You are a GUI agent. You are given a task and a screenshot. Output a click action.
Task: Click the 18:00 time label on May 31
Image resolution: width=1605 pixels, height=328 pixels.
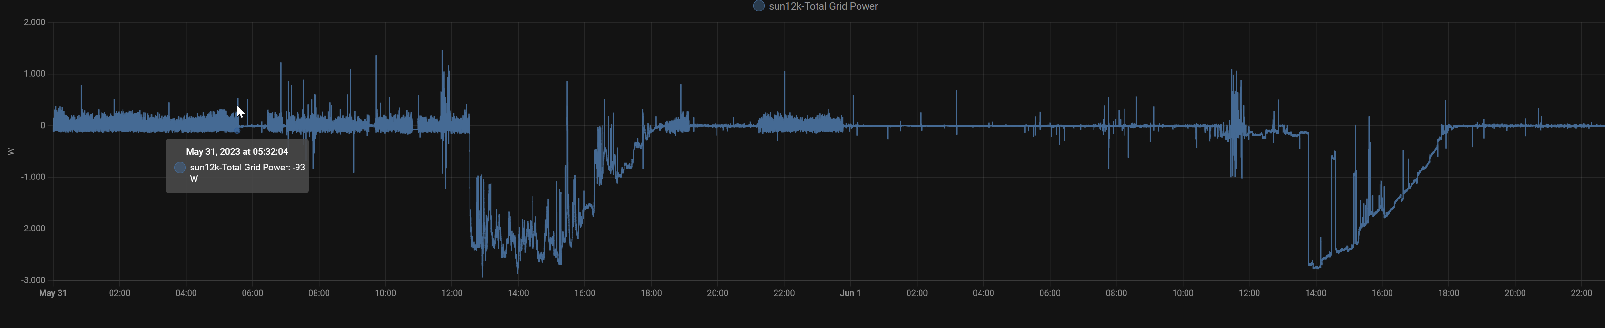[x=651, y=293]
